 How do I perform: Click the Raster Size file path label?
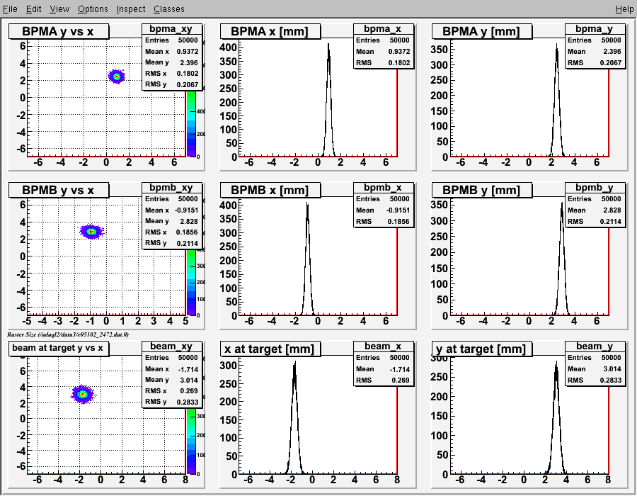(x=67, y=334)
